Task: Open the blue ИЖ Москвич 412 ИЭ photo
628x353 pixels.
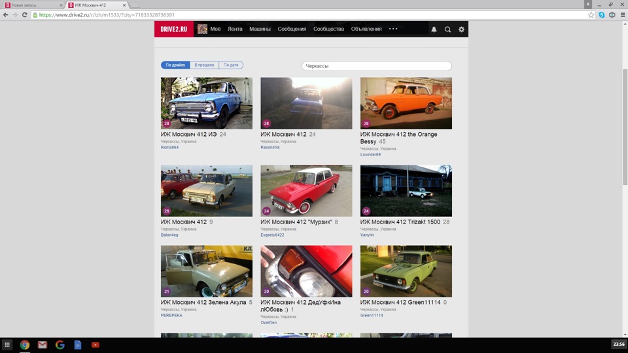Action: point(207,103)
